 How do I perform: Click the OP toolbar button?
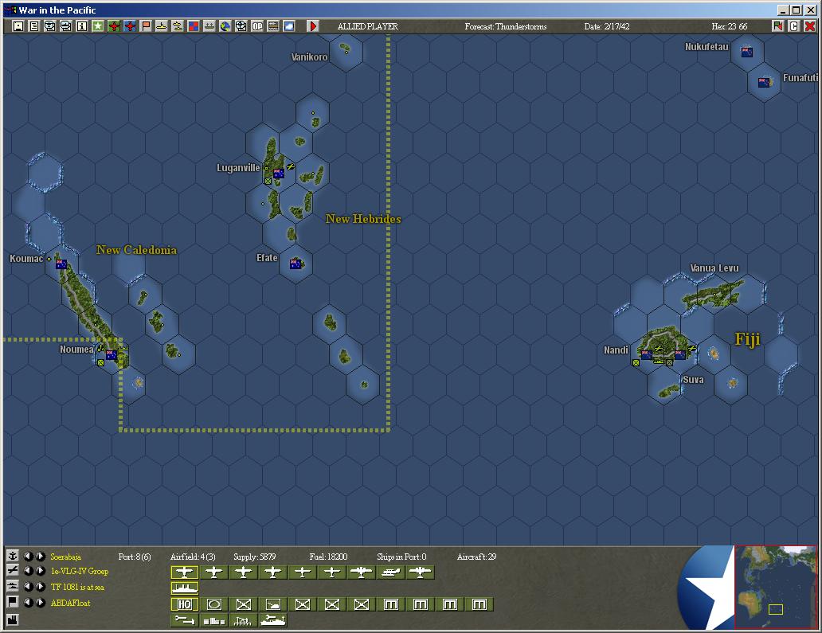coord(256,26)
